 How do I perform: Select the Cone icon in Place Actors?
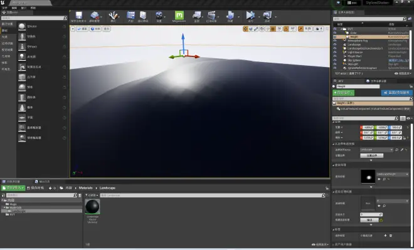pos(22,107)
